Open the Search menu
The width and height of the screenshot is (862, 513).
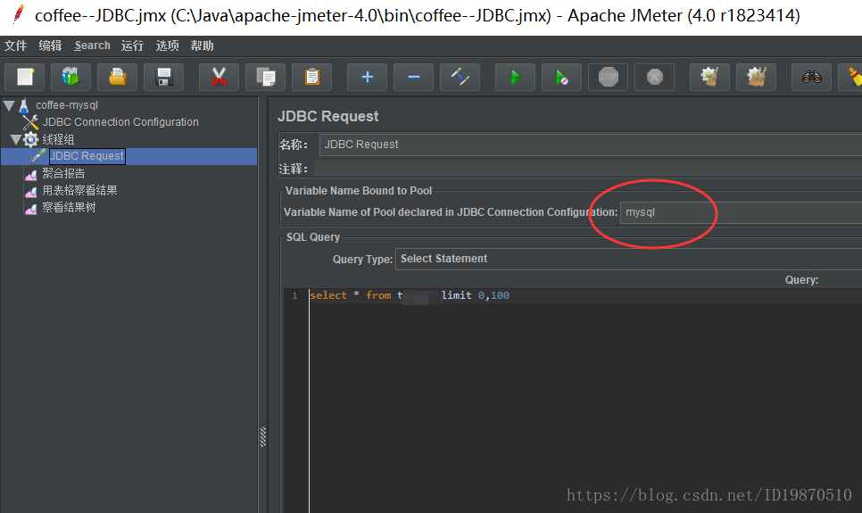tap(93, 46)
